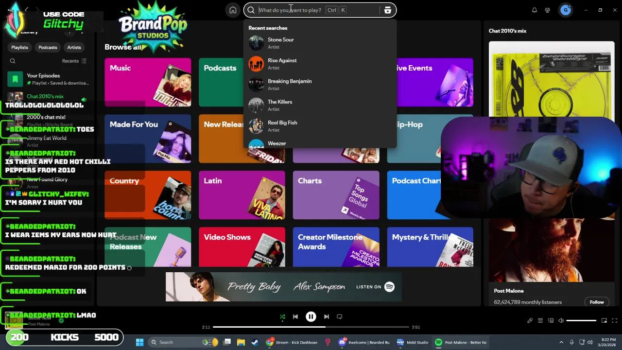Click the tray microphone icon
The image size is (622, 350).
click(x=572, y=342)
